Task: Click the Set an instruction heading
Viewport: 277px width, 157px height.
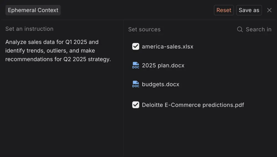Action: (x=29, y=29)
